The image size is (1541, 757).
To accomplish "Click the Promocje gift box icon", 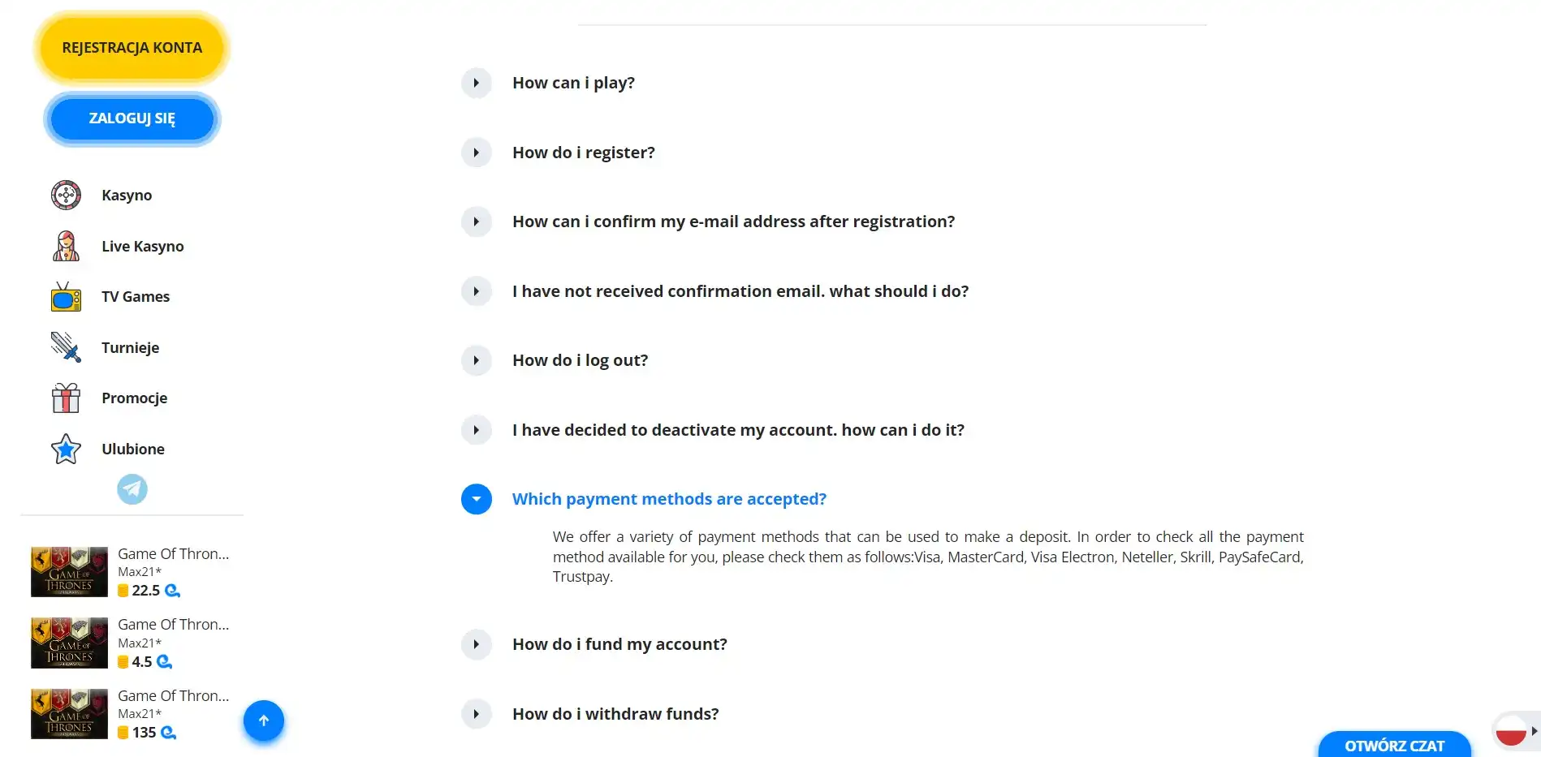I will [x=66, y=398].
